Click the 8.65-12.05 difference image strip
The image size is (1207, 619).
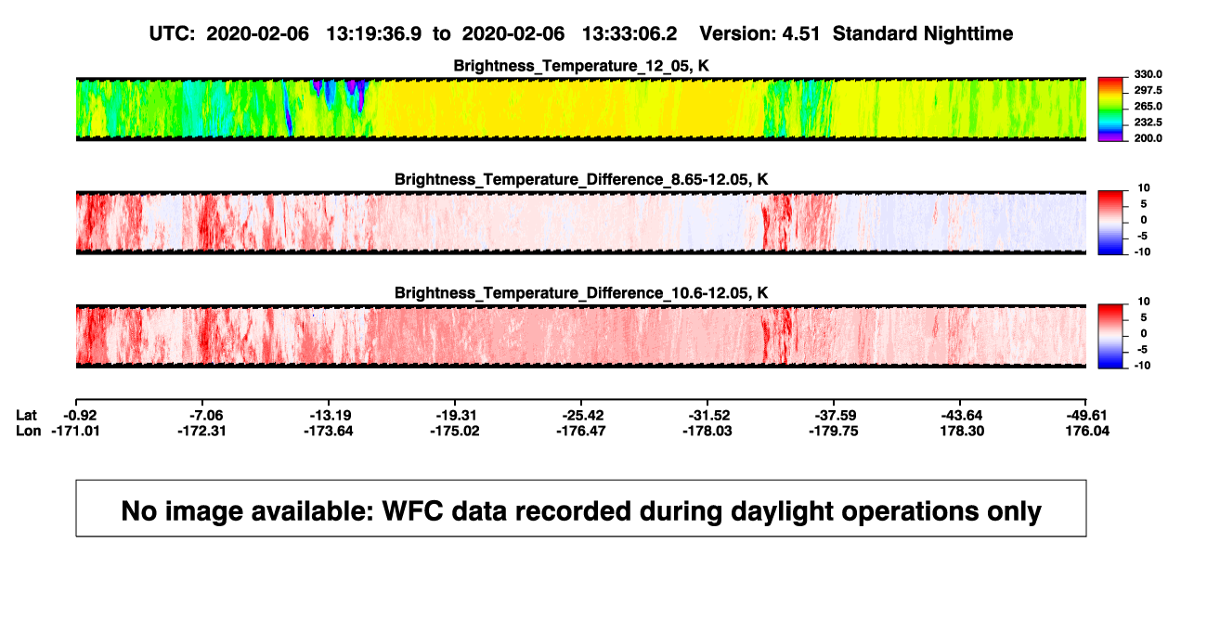point(581,222)
